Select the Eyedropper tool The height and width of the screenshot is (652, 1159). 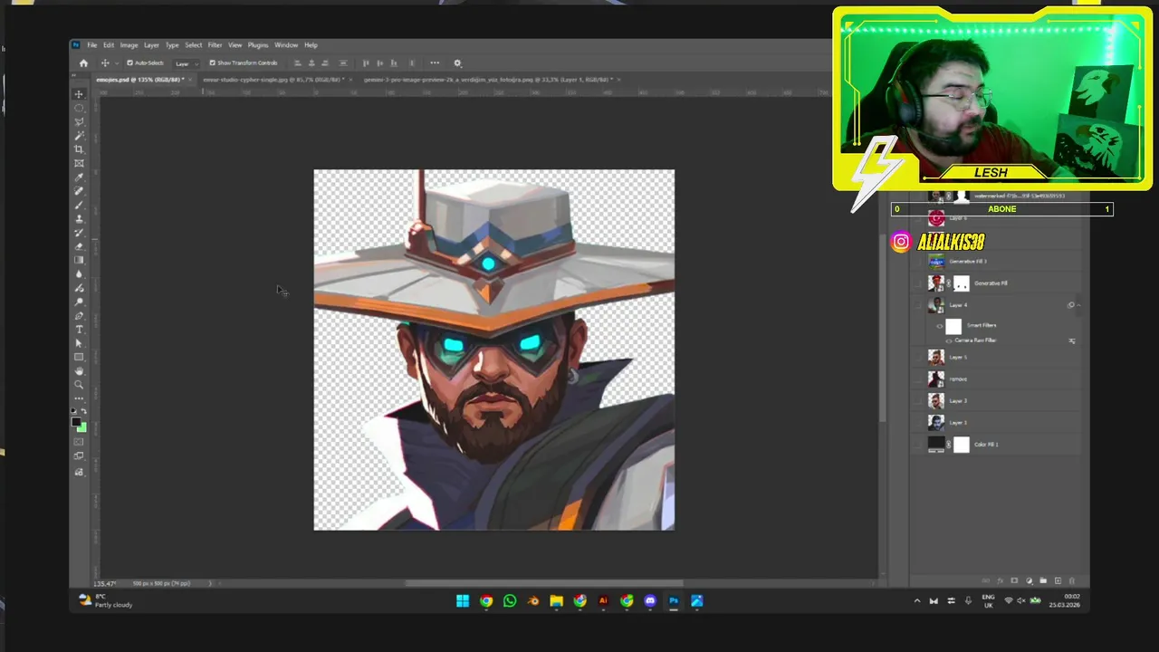click(x=79, y=177)
